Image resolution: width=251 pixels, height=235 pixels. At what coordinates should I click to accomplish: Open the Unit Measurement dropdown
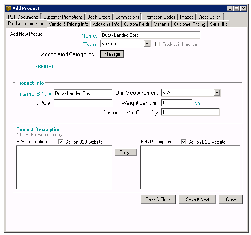[217, 93]
